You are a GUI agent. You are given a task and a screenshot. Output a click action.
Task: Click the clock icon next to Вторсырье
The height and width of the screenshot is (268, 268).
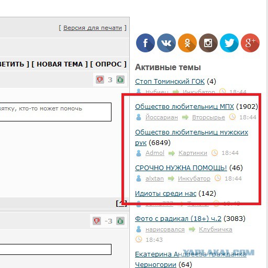[232, 117]
